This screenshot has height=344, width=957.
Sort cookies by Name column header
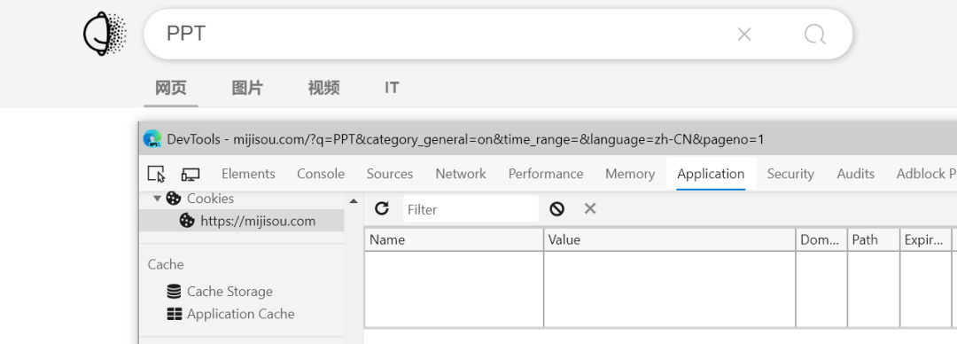[454, 240]
